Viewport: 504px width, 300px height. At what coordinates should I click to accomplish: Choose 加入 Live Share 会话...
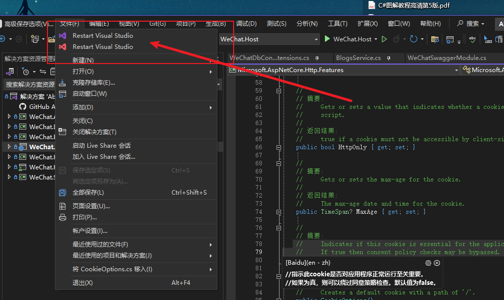tap(136, 157)
